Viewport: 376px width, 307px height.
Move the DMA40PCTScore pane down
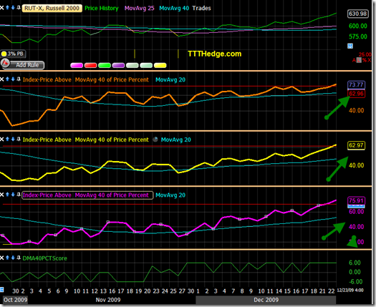coord(13,258)
